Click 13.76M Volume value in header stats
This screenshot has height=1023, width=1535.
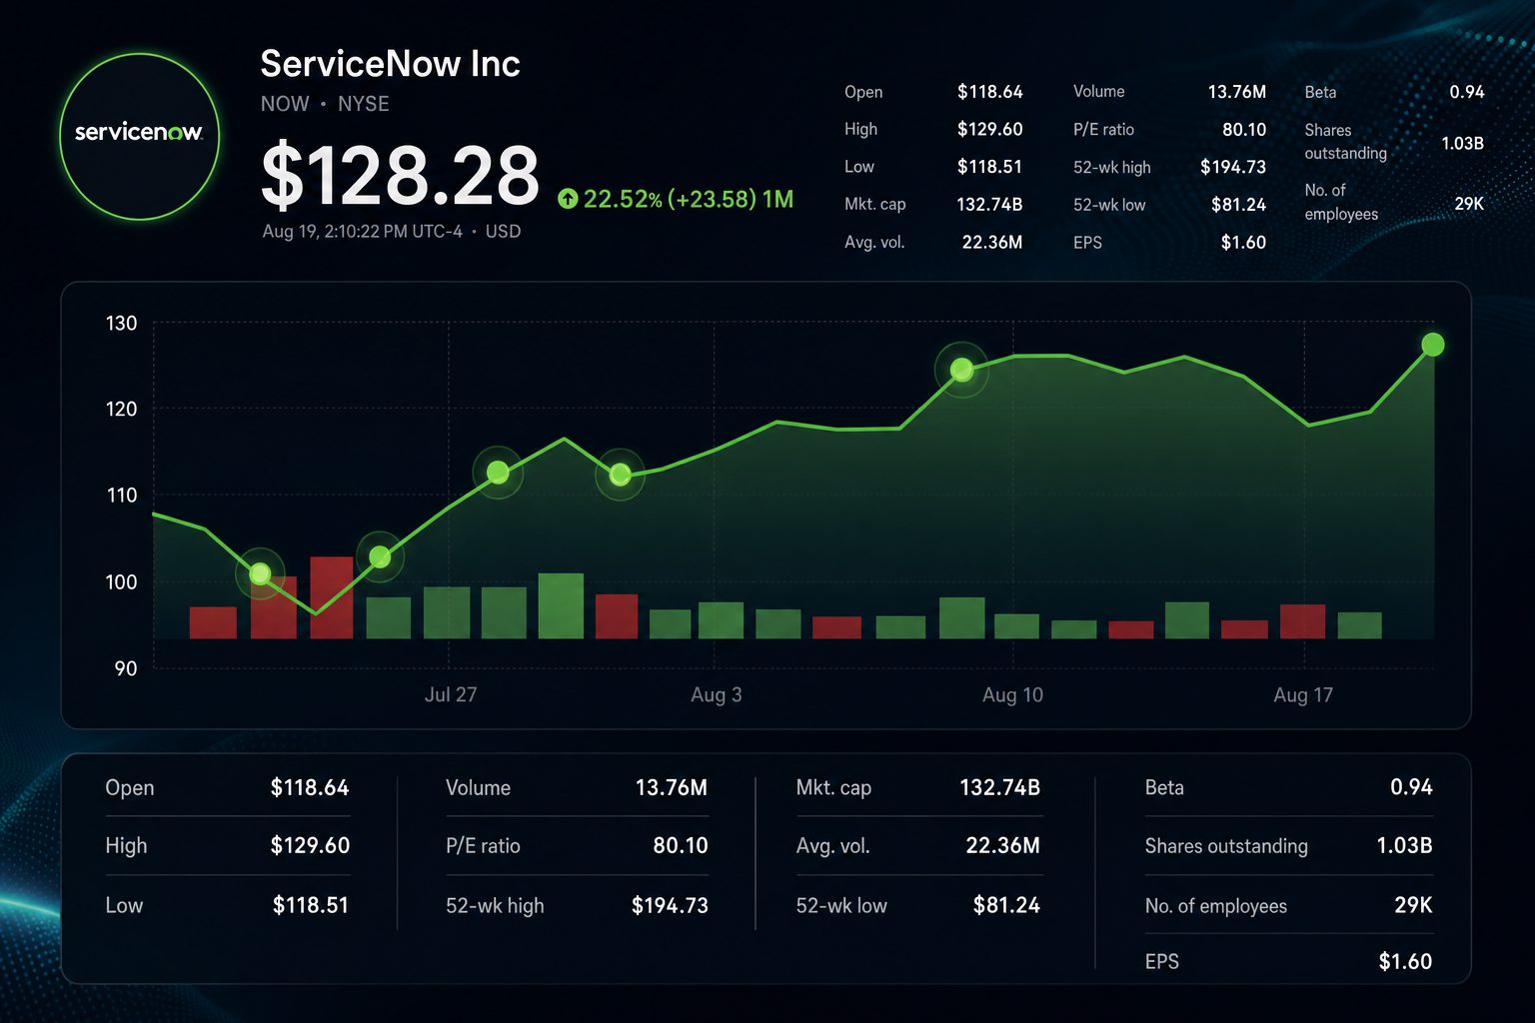(1236, 92)
